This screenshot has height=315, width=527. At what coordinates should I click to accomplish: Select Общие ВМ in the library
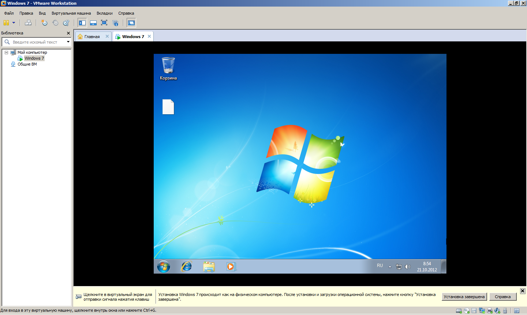(27, 64)
